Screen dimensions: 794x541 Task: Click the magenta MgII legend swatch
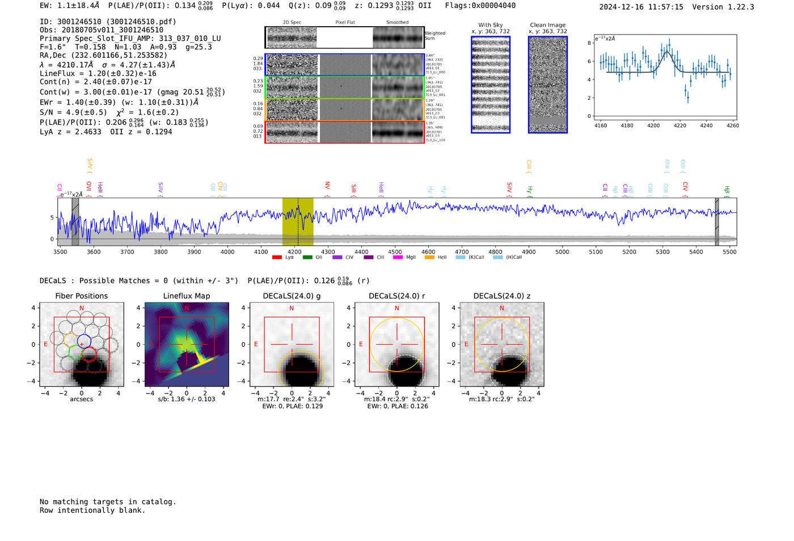click(x=398, y=258)
